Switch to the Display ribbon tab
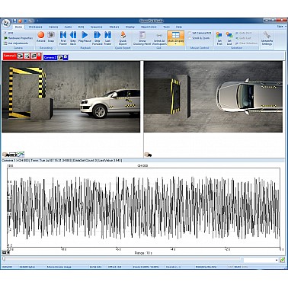This screenshot has width=288, height=288. click(x=130, y=27)
